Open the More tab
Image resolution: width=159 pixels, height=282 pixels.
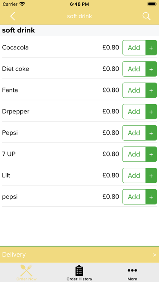tap(132, 273)
